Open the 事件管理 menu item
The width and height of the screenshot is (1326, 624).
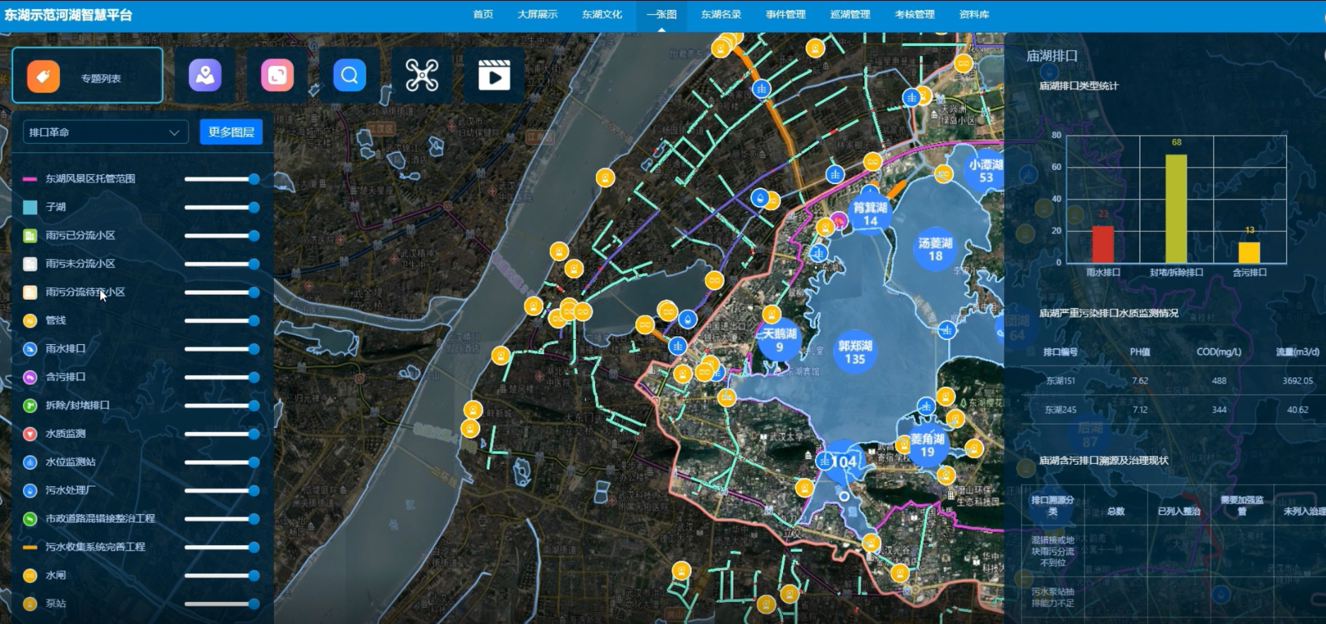point(786,14)
